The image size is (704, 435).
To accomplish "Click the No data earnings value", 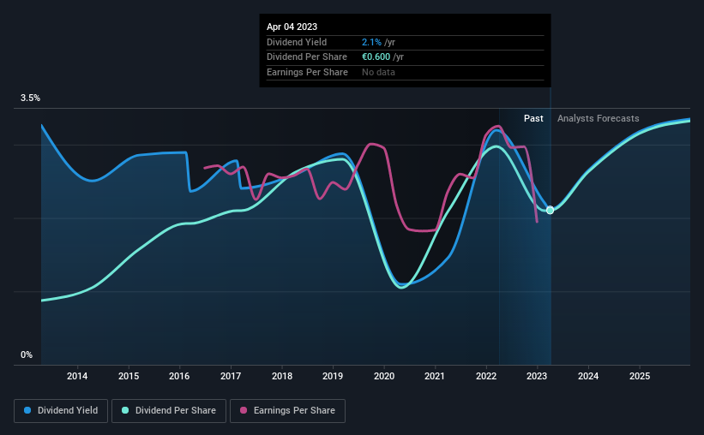I will click(378, 72).
